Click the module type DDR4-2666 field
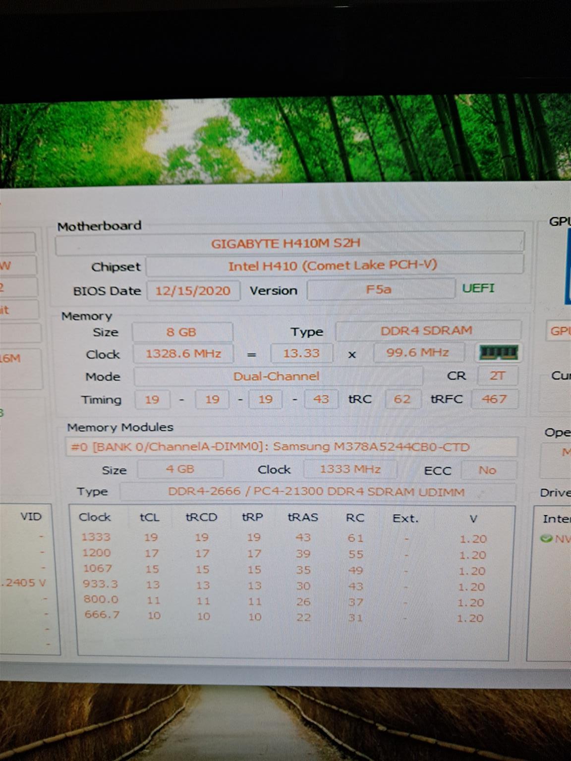 pyautogui.click(x=316, y=492)
